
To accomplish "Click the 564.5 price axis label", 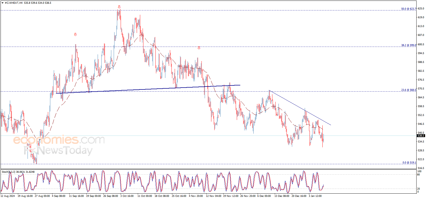I will 421,97.
